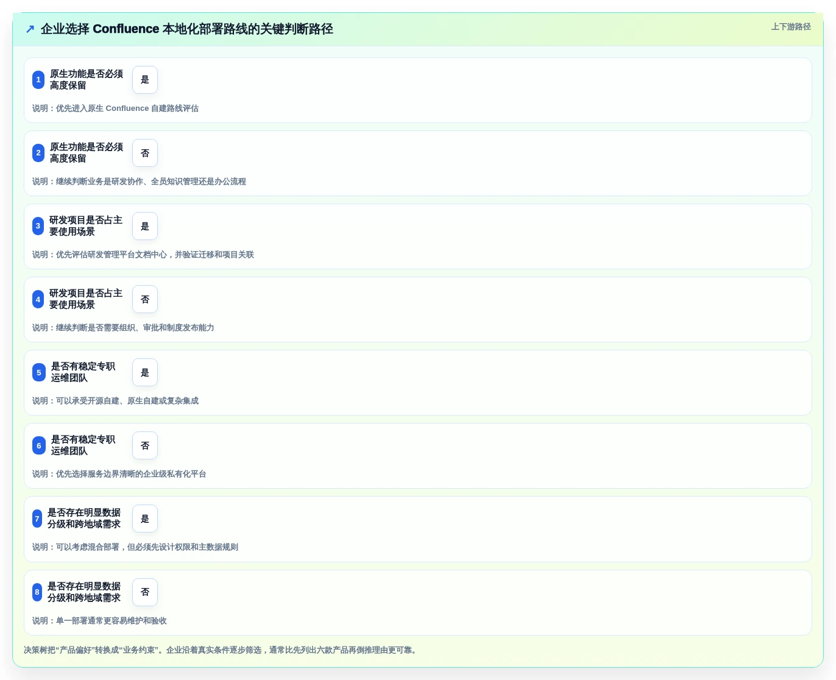Click step number badge 4
Screen dimensions: 836x680
click(38, 299)
